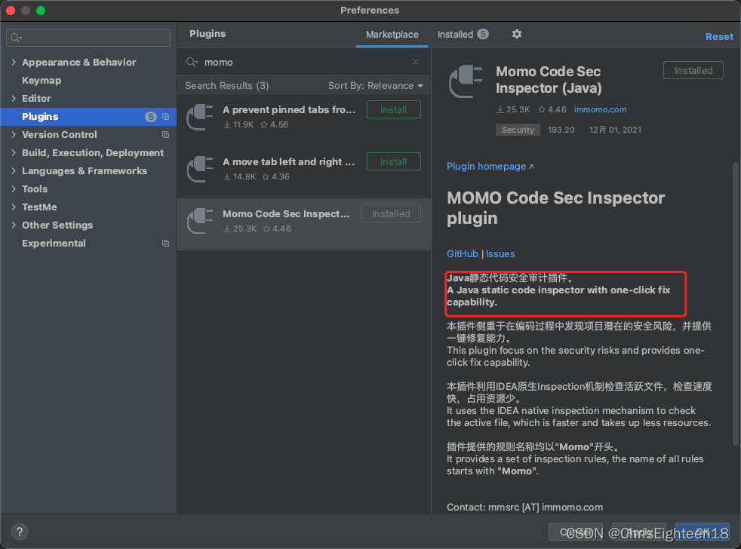This screenshot has width=741, height=549.
Task: Click the plugin search magnifier icon
Action: click(192, 62)
